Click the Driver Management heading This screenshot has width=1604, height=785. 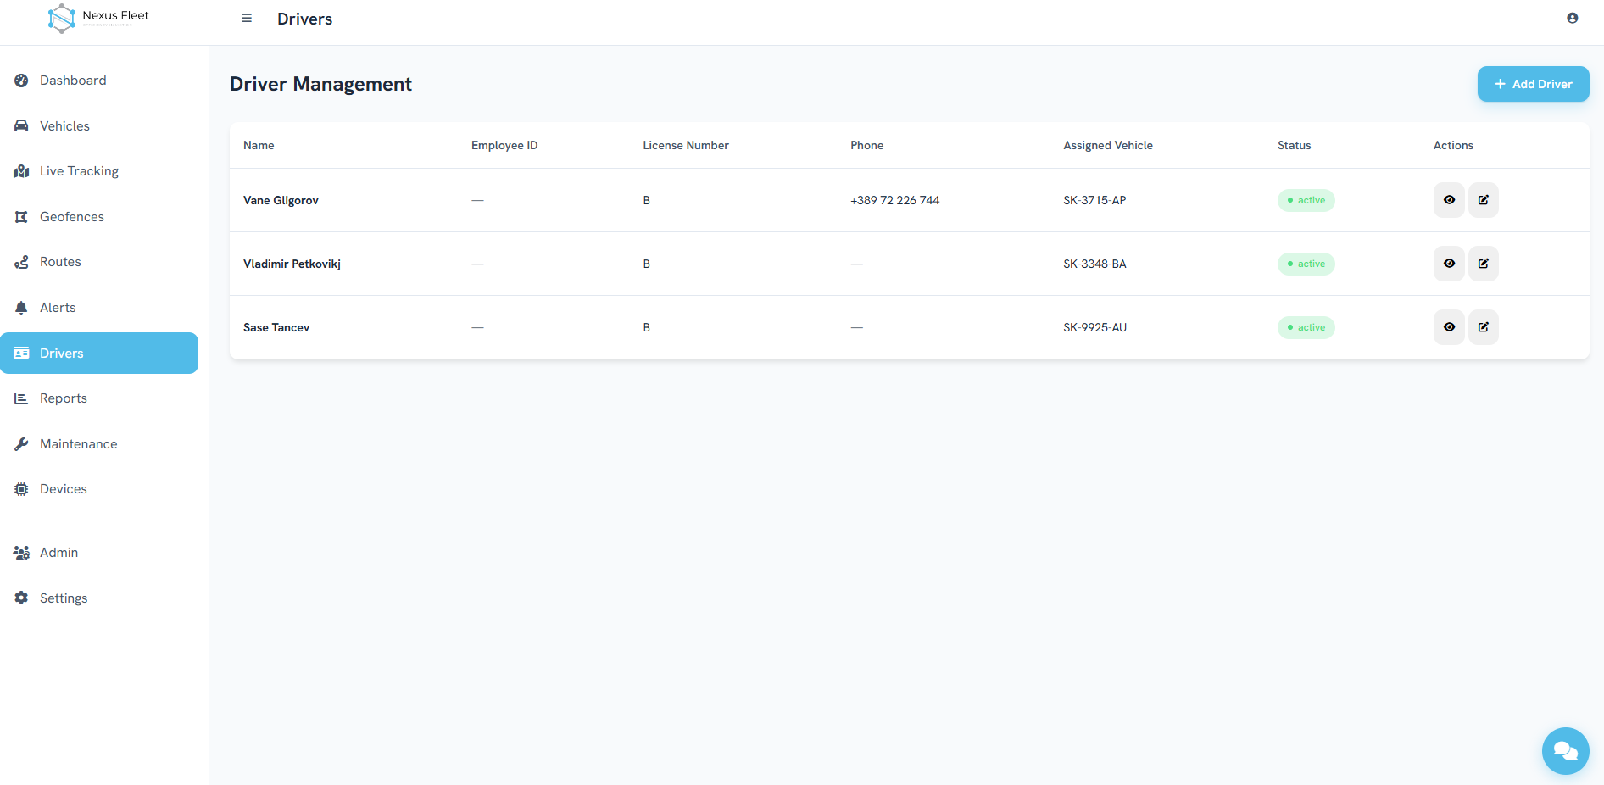320,84
